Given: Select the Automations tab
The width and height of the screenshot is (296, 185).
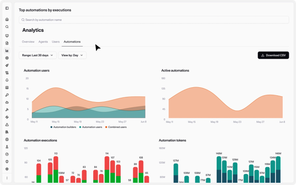Looking at the screenshot, I should click(x=72, y=42).
